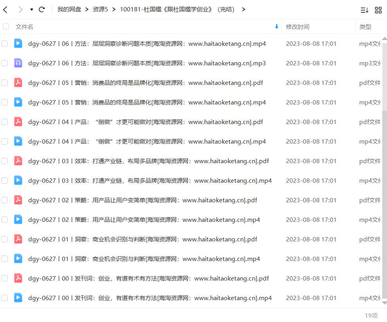Click scrollbar down arrow
Viewport: 387px width, 322px height.
pos(385,303)
